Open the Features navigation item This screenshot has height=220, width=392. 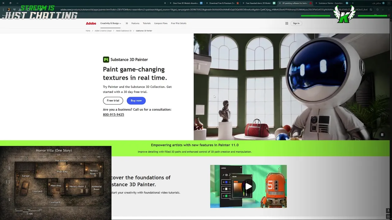(135, 23)
